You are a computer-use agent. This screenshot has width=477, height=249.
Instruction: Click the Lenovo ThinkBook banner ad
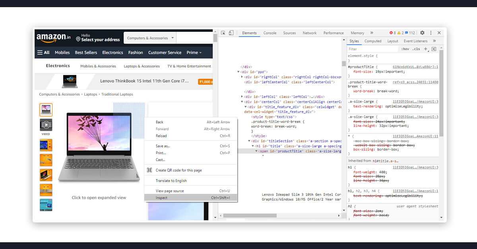click(x=124, y=81)
